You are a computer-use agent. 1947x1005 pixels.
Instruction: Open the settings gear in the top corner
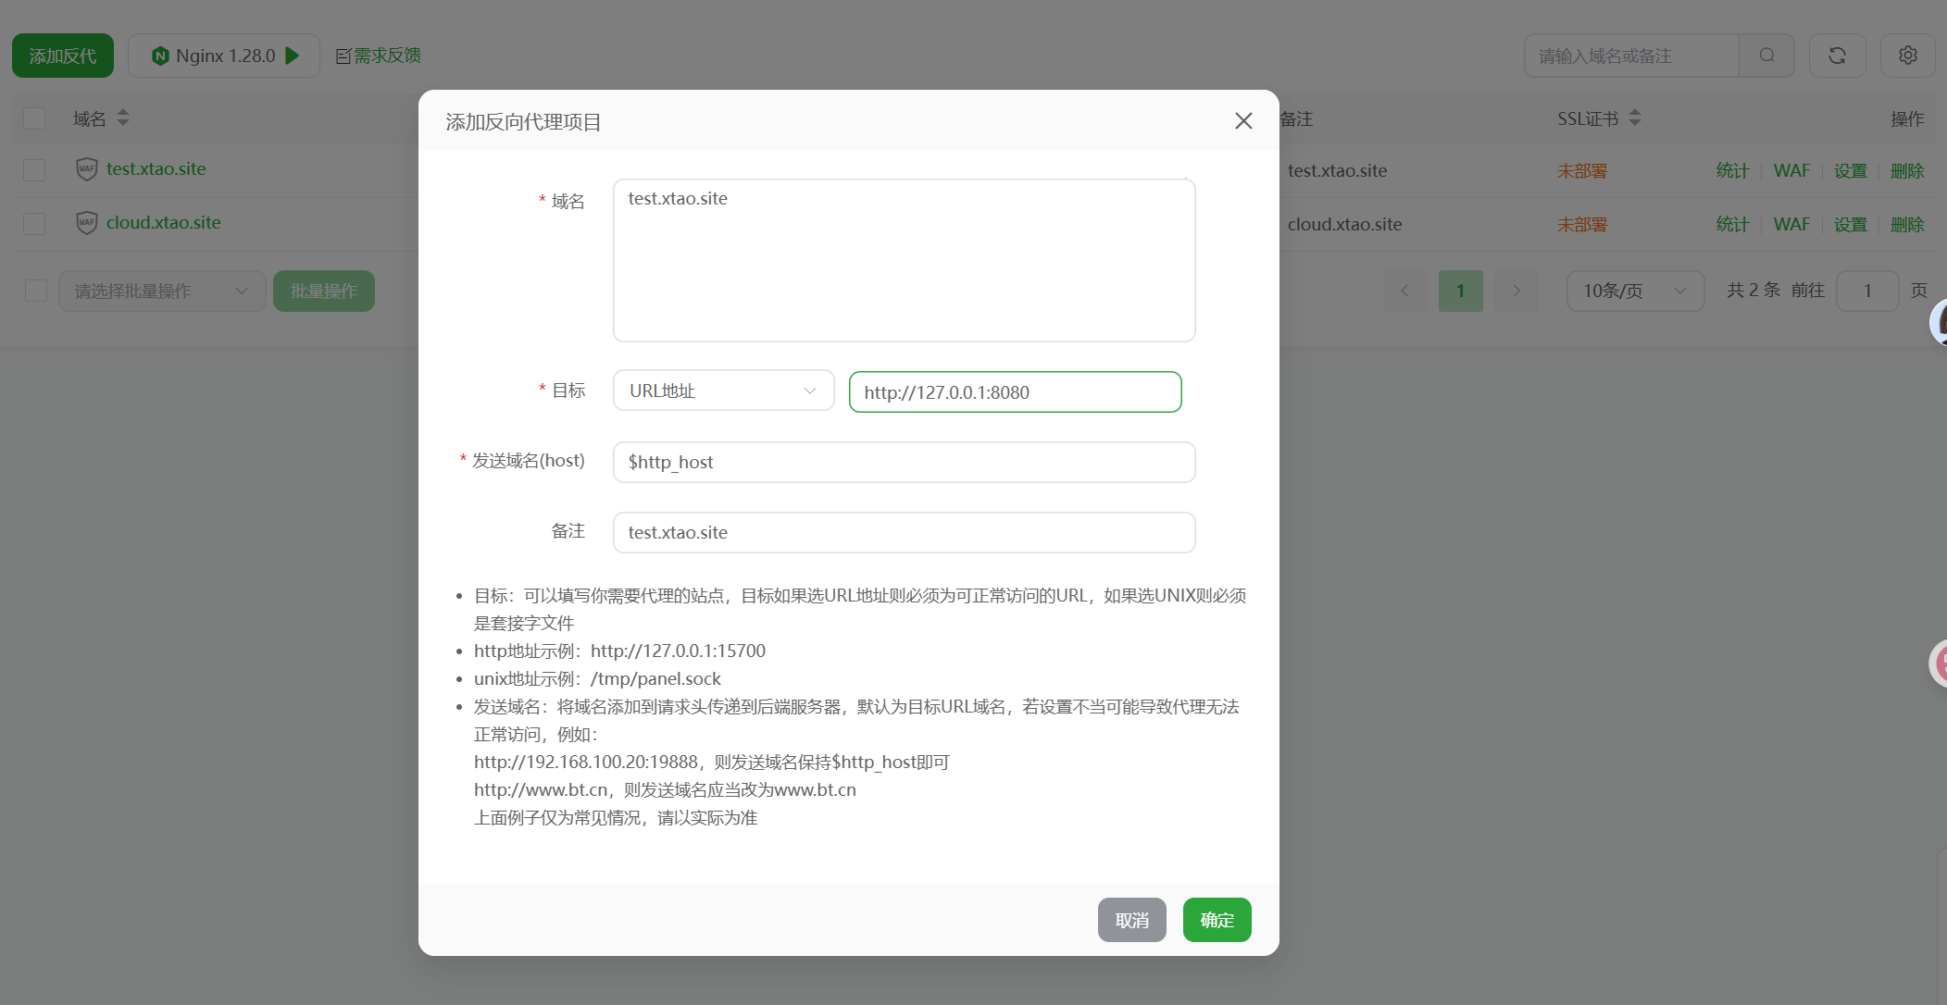click(x=1907, y=56)
